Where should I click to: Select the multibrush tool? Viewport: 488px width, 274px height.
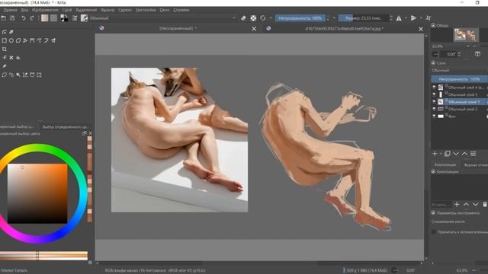pos(53,40)
